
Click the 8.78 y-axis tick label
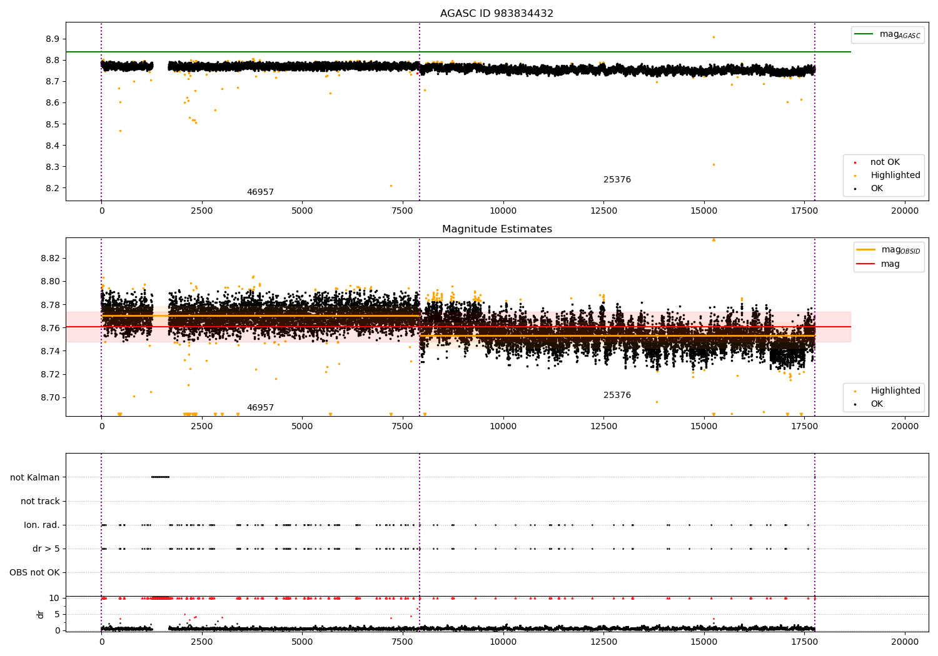tap(50, 305)
